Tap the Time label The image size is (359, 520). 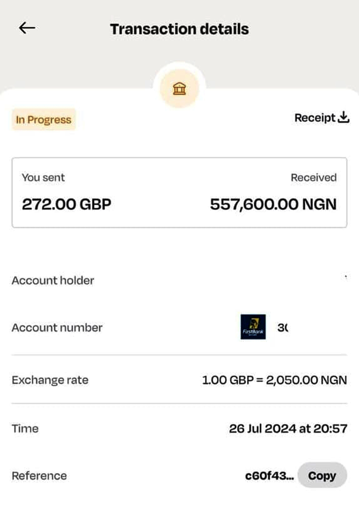click(x=25, y=429)
